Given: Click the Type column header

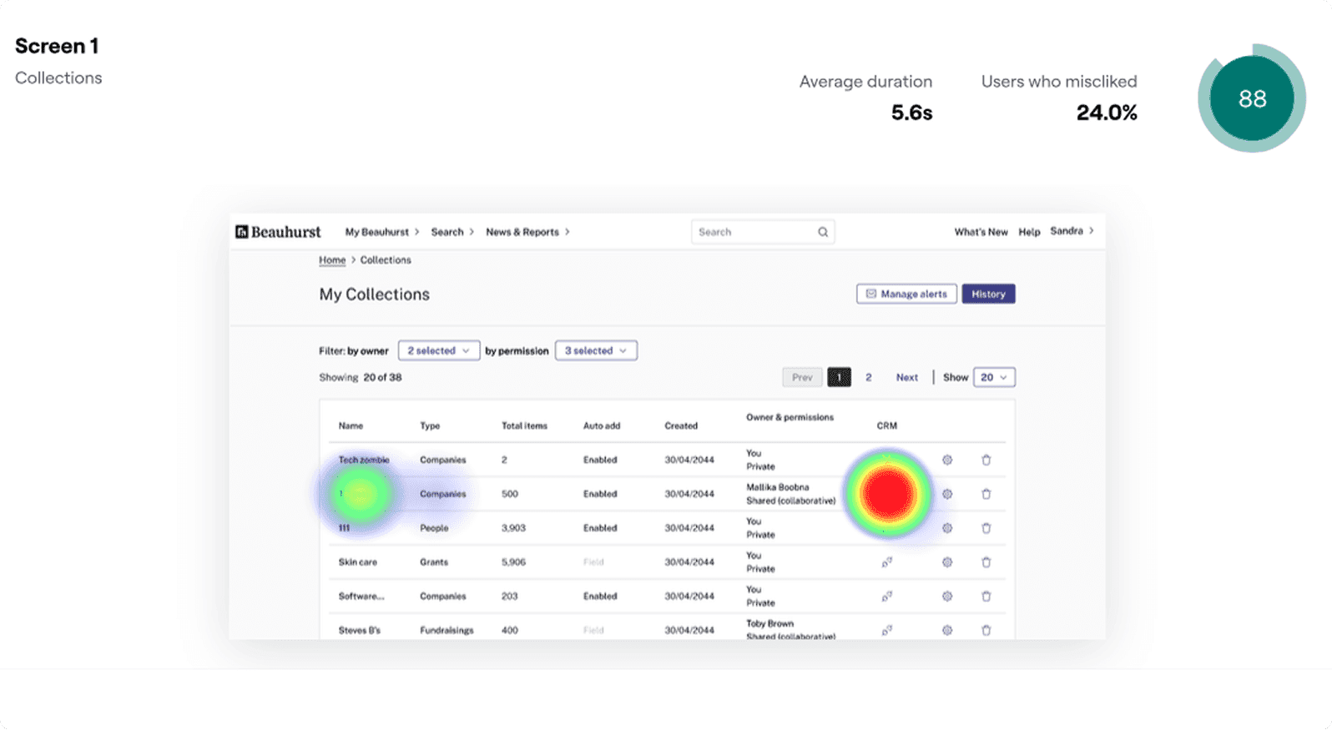Looking at the screenshot, I should [x=430, y=426].
